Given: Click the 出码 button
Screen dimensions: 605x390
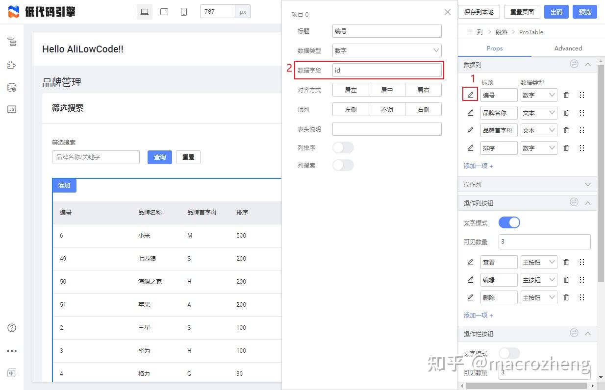Looking at the screenshot, I should [x=556, y=12].
